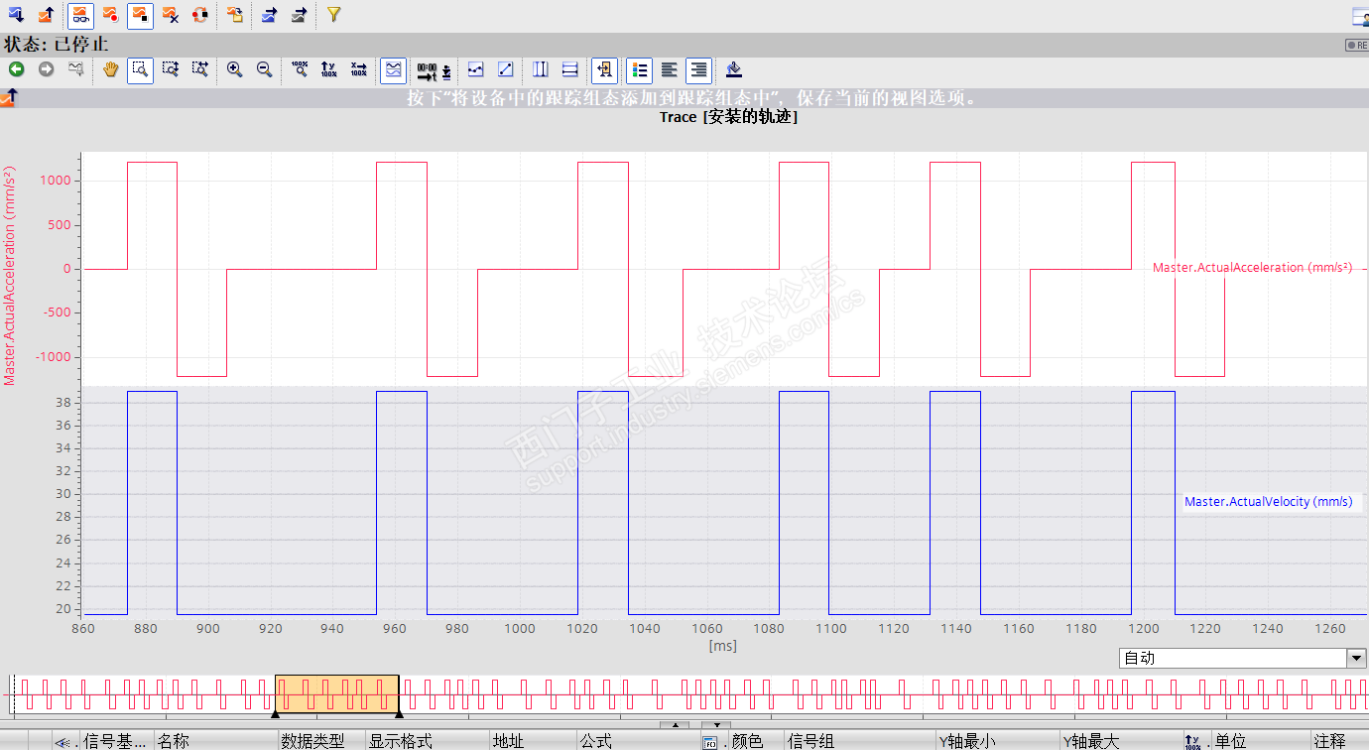Image resolution: width=1369 pixels, height=750 pixels.
Task: Click the 数据类型 column header
Action: pyautogui.click(x=312, y=741)
